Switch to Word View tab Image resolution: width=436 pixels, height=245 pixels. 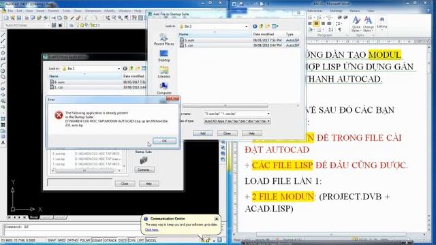371,11
